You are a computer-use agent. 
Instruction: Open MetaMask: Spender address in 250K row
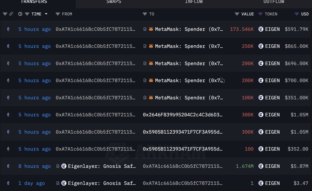pyautogui.click(x=189, y=46)
